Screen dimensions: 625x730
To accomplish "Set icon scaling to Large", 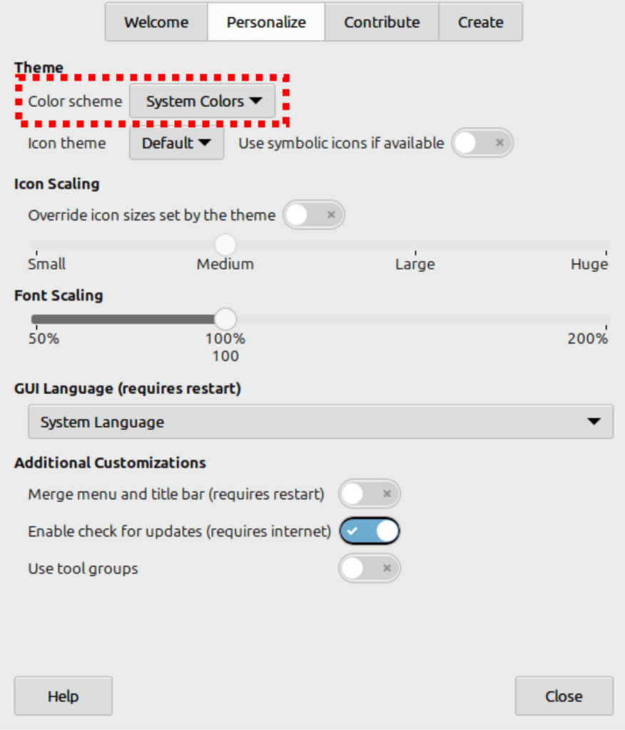I will click(x=416, y=245).
